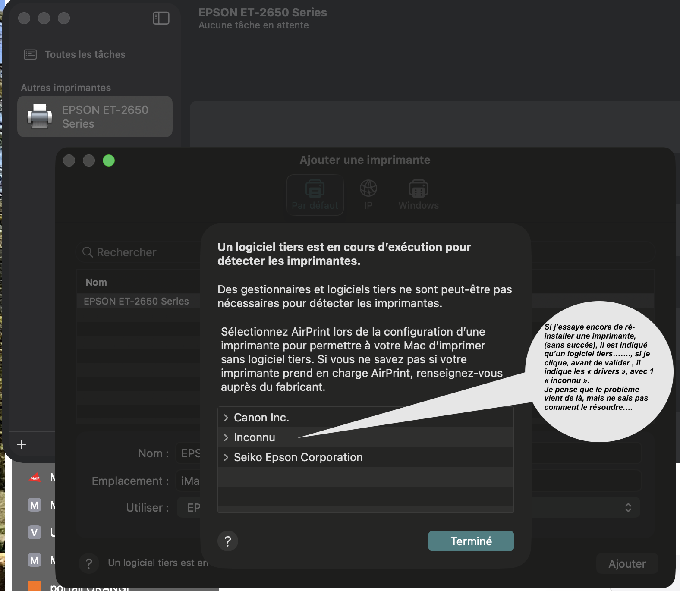Add a printer with the plus button
680x591 pixels.
(21, 444)
